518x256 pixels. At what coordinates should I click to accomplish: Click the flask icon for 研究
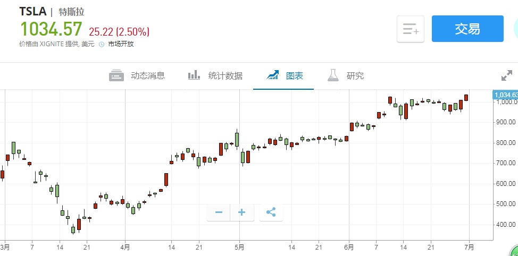[333, 75]
